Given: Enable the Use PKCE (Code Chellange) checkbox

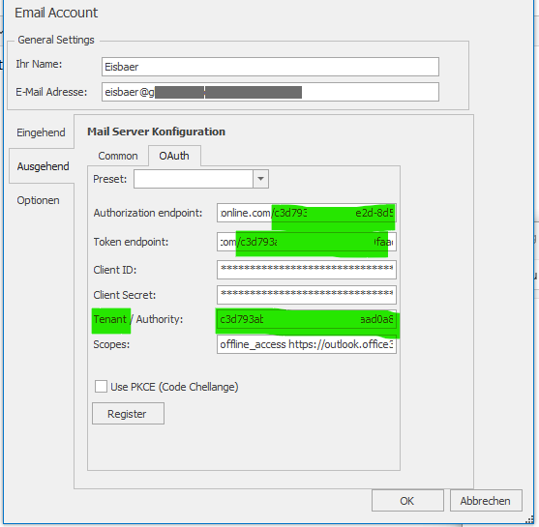Looking at the screenshot, I should point(101,386).
